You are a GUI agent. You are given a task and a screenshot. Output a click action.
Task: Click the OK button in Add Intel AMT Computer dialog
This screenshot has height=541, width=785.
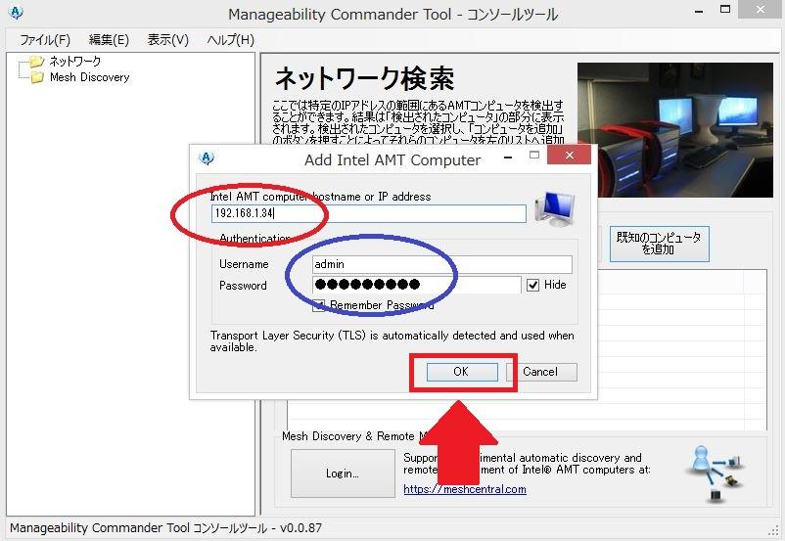coord(462,372)
